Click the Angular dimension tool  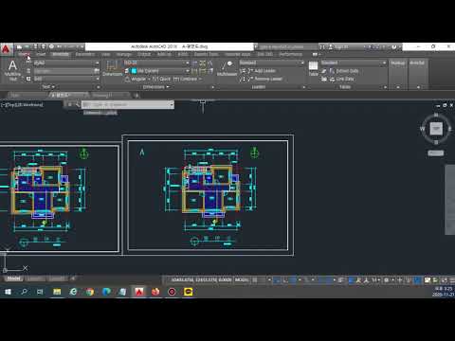(136, 79)
